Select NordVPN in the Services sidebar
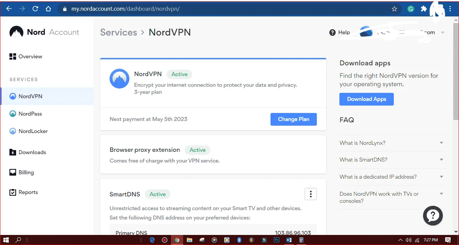 pos(47,96)
